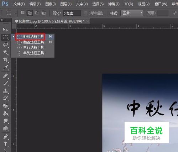Open the 窗口(W) menu
This screenshot has height=152, width=178.
[x=161, y=4]
